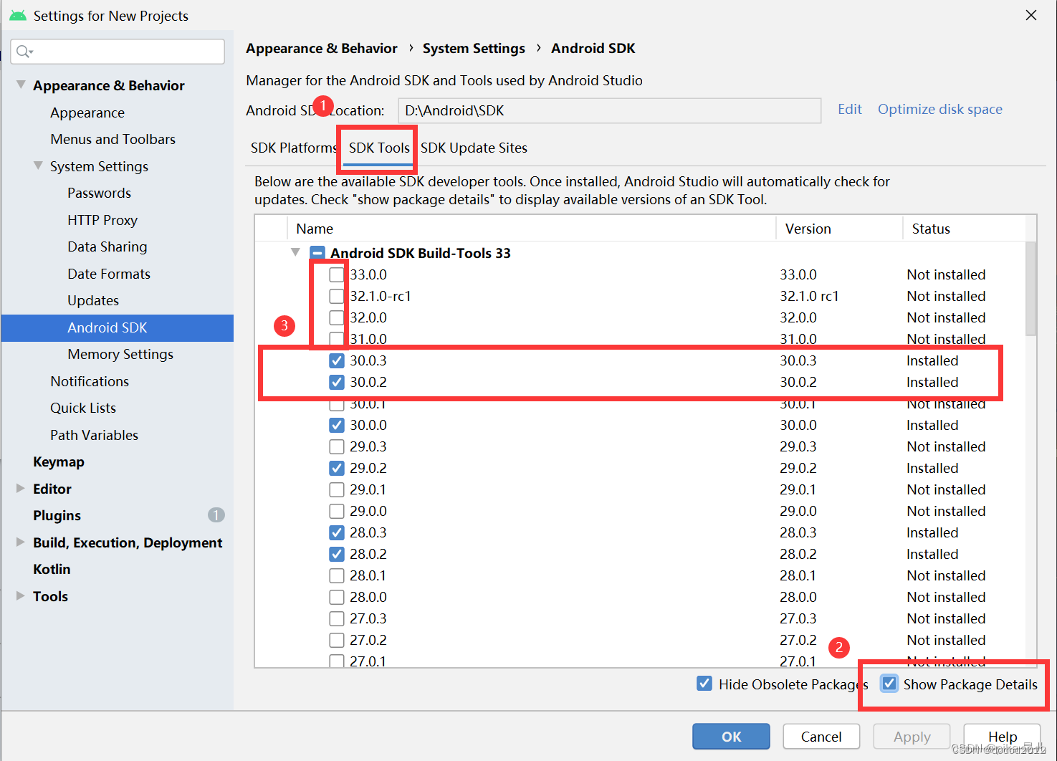Uncheck the 30.0.2 build-tools checkbox
Screen dimensions: 1057x761
pyautogui.click(x=337, y=382)
